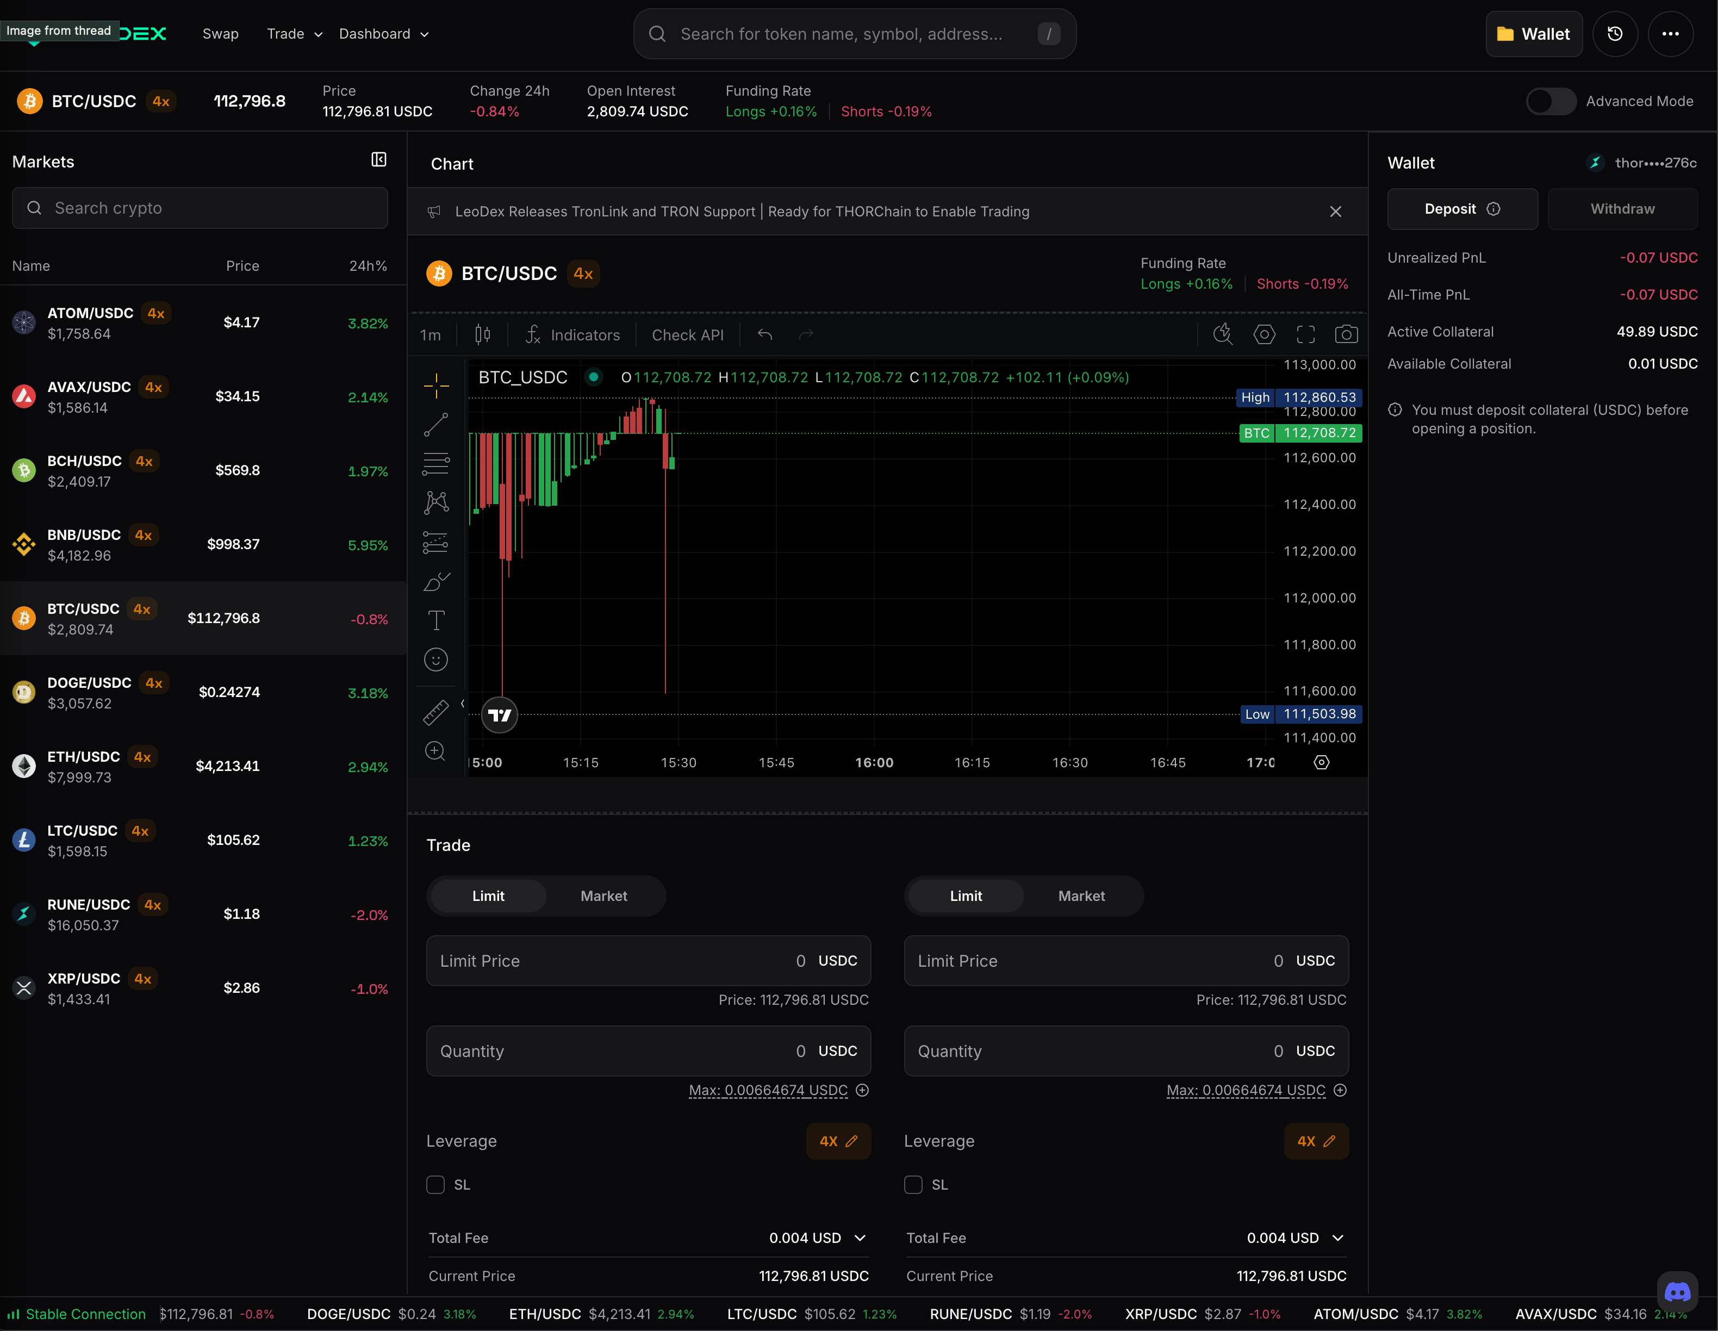This screenshot has height=1331, width=1718.
Task: Collapse the Markets panel sidebar
Action: (378, 160)
